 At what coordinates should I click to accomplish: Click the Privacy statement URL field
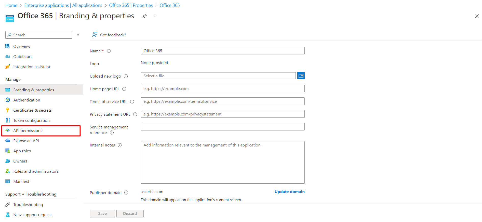[223, 114]
